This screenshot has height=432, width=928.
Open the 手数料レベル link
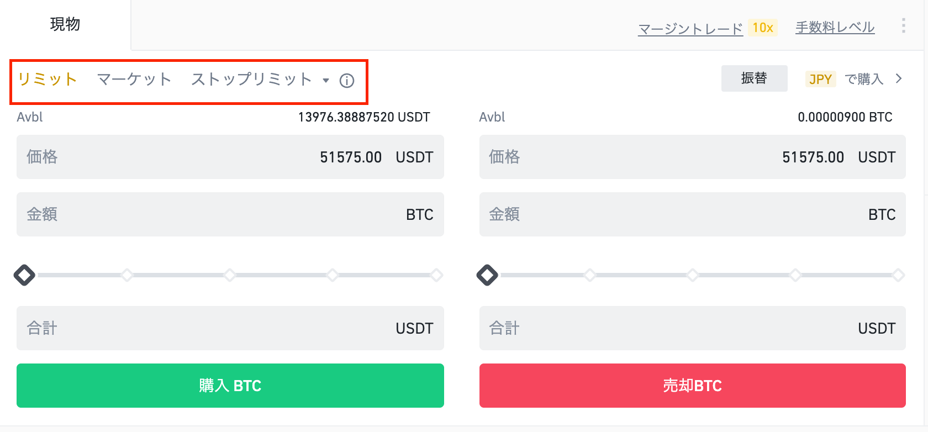click(835, 27)
